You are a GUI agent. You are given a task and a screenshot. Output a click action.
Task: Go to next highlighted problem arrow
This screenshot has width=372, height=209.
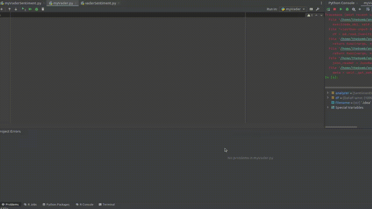pyautogui.click(x=321, y=15)
